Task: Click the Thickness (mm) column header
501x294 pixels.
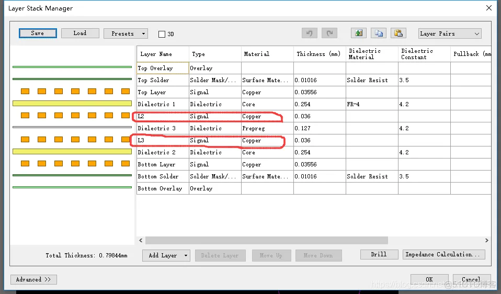Action: tap(320, 54)
